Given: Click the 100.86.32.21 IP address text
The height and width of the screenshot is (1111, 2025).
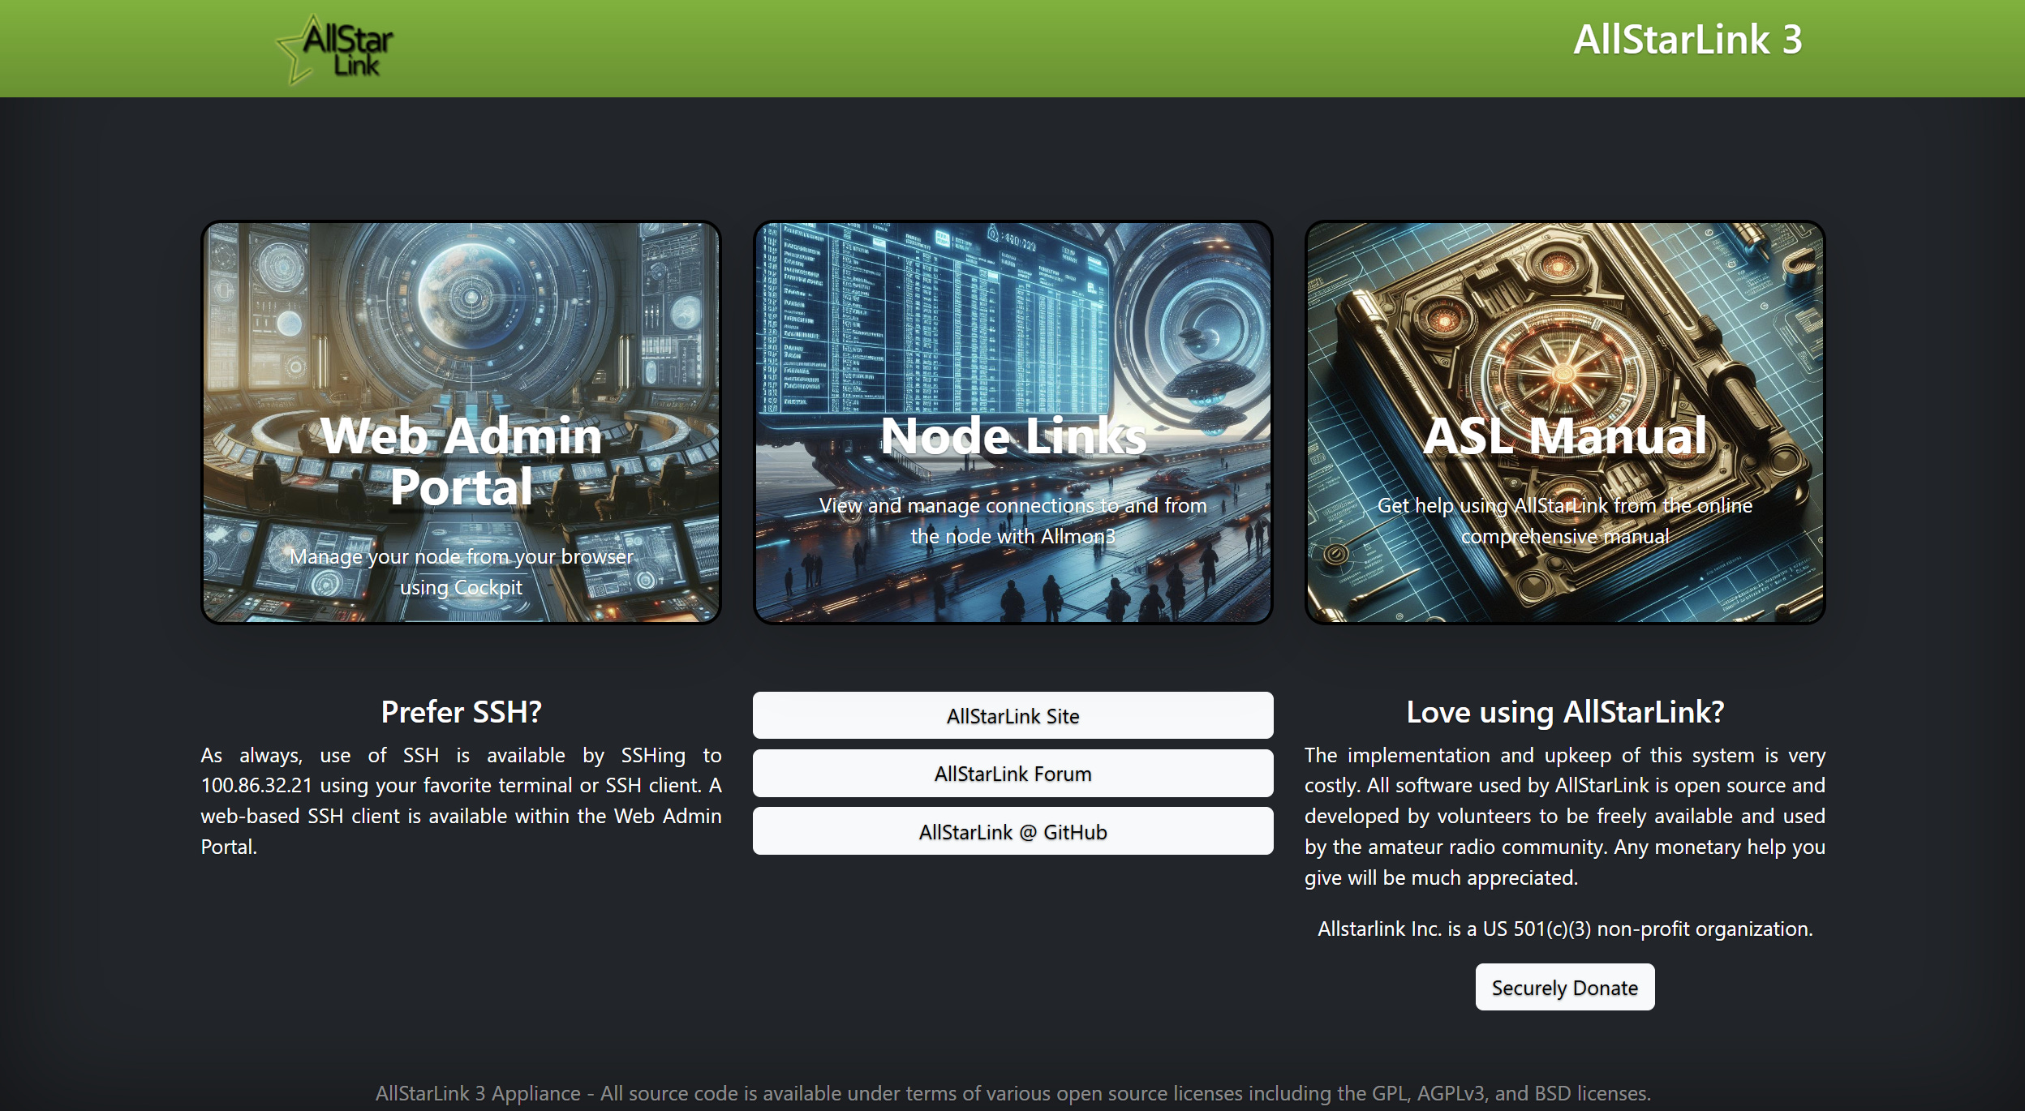Looking at the screenshot, I should [x=256, y=786].
